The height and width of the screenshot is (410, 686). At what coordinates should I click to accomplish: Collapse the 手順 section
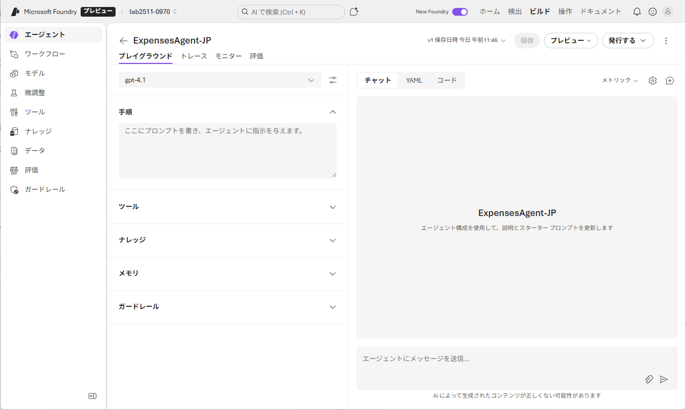click(333, 112)
